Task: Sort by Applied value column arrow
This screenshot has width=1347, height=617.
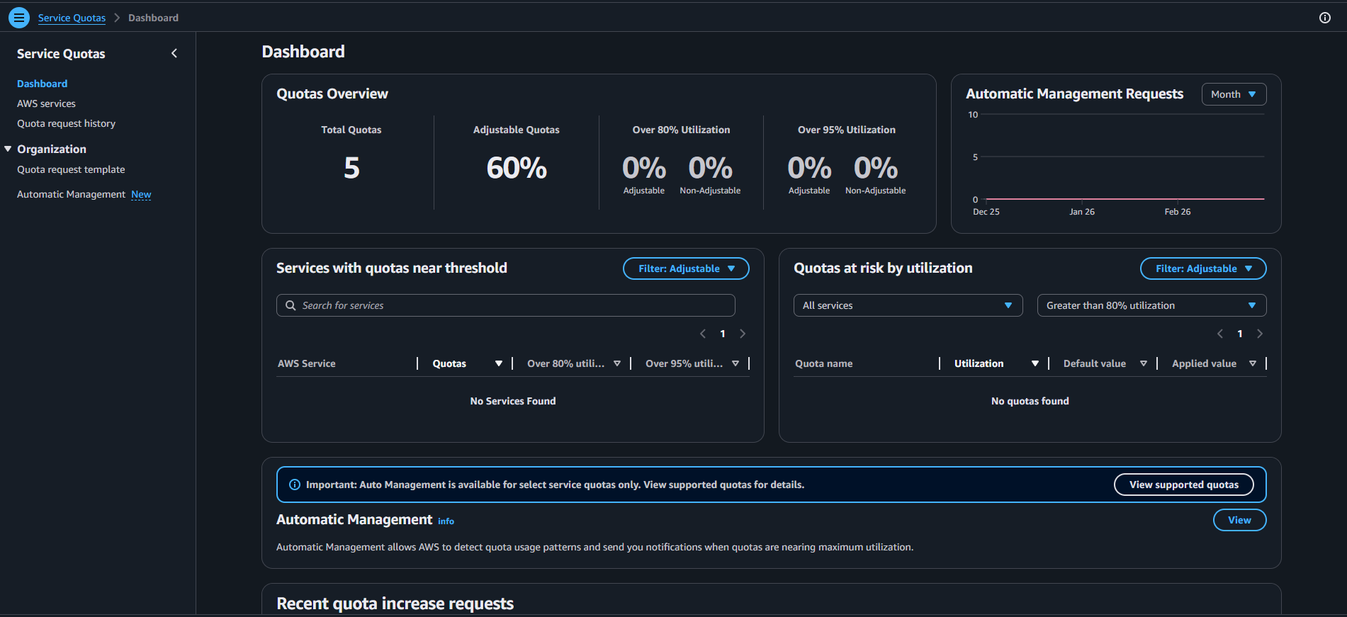Action: click(1253, 363)
